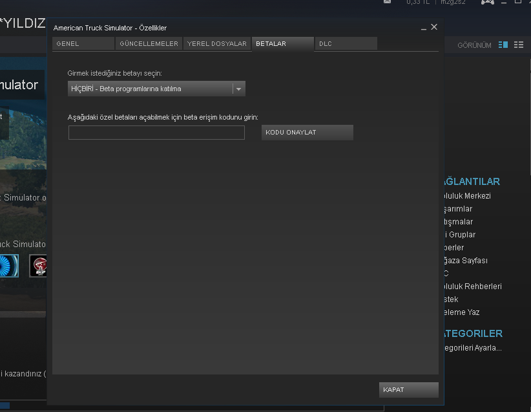Open the Tartışmalar link
The height and width of the screenshot is (412, 531).
(x=459, y=222)
